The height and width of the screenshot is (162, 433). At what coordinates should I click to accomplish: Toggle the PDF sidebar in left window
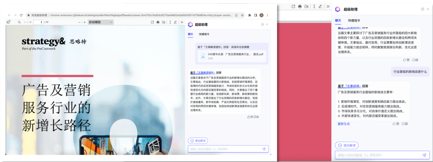point(8,22)
